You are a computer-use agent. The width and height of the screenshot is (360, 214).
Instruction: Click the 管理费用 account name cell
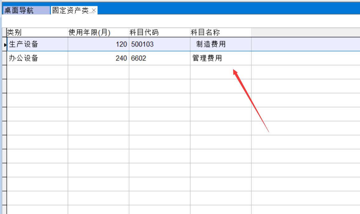221,58
